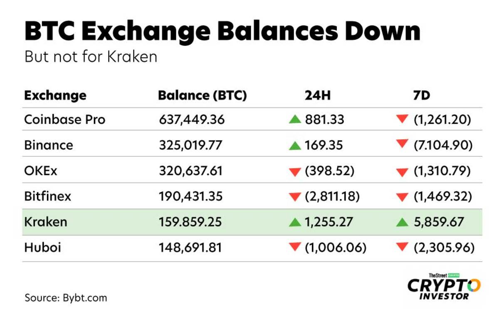The height and width of the screenshot is (311, 499).
Task: Click the BTC Exchange Balances Down title
Action: click(x=222, y=32)
